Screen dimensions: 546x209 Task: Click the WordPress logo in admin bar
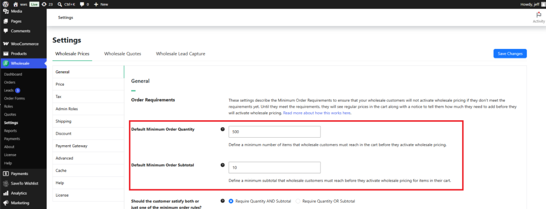5,4
